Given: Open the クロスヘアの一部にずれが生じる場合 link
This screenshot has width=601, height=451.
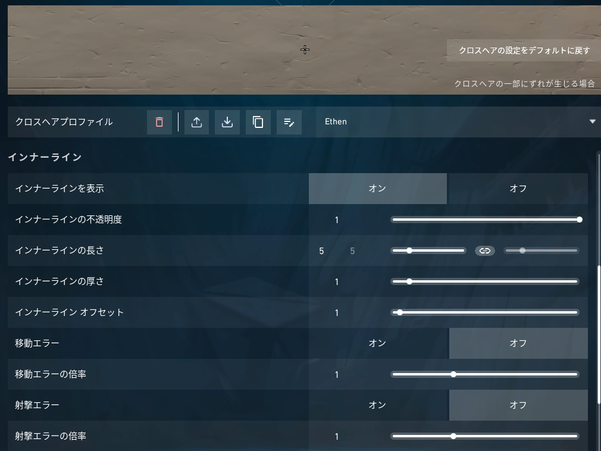Looking at the screenshot, I should point(524,83).
